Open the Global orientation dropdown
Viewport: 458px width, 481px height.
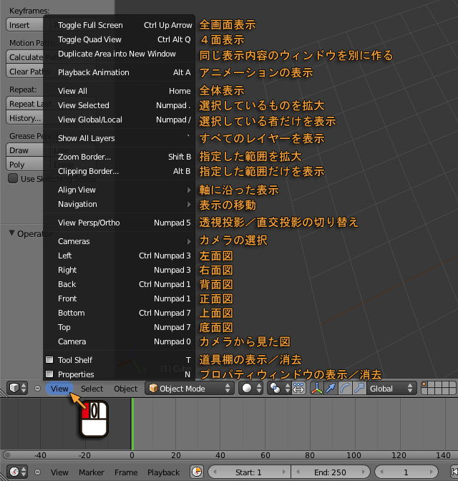391,388
